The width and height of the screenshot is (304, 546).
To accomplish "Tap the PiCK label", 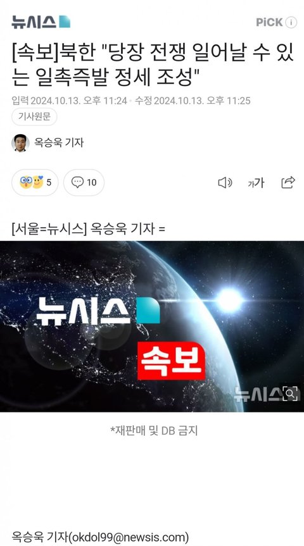I will click(x=269, y=22).
